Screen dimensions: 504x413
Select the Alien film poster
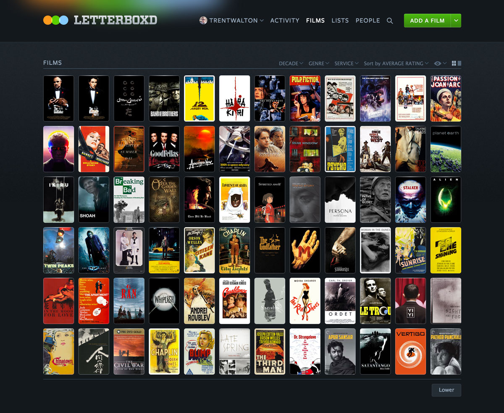[x=446, y=200]
